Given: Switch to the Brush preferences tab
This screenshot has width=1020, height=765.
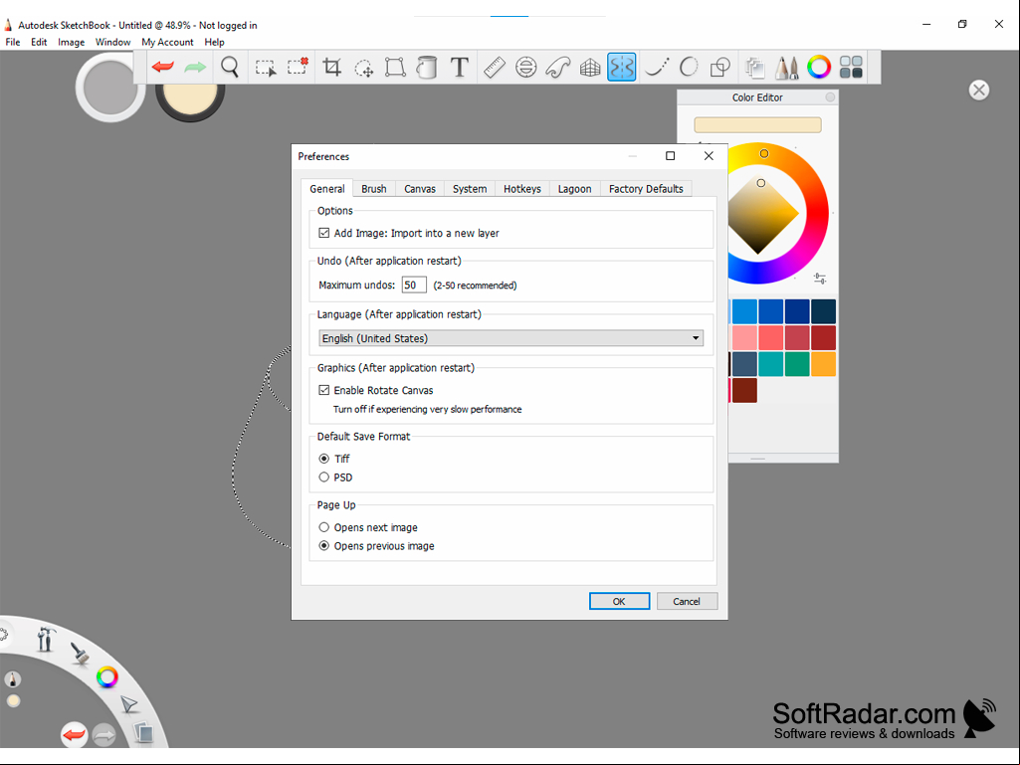Looking at the screenshot, I should click(x=374, y=189).
